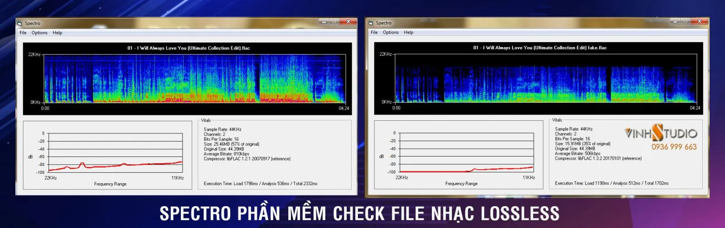
Task: Open File menu in left Spectro window
Action: coord(23,33)
